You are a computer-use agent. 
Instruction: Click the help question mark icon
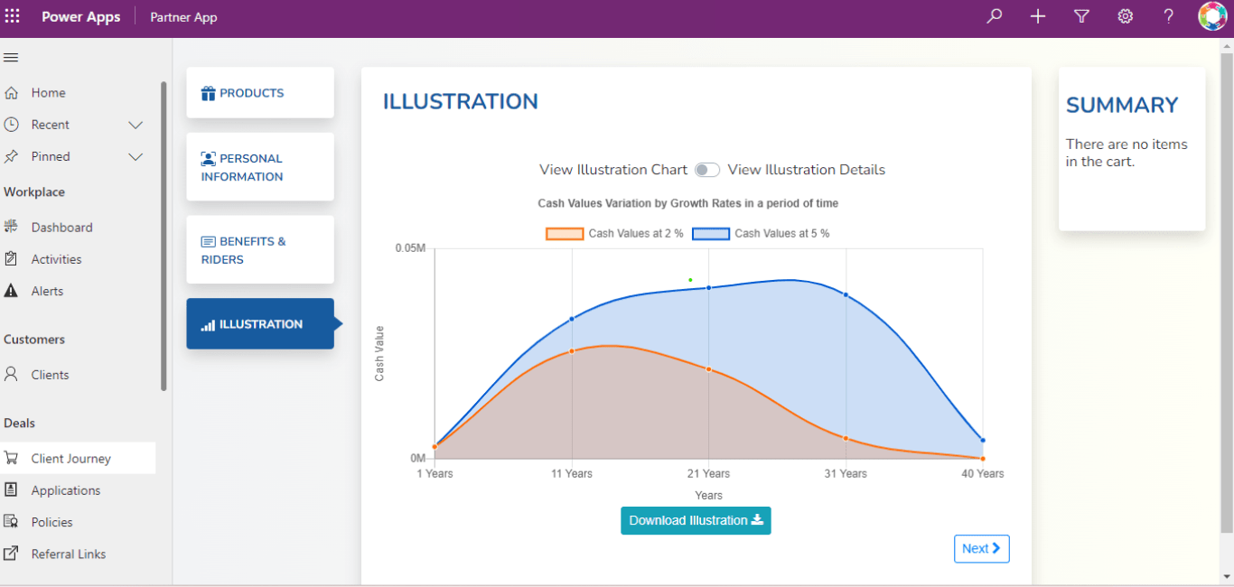[1168, 16]
